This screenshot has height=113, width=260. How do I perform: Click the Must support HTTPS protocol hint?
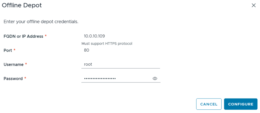[107, 44]
